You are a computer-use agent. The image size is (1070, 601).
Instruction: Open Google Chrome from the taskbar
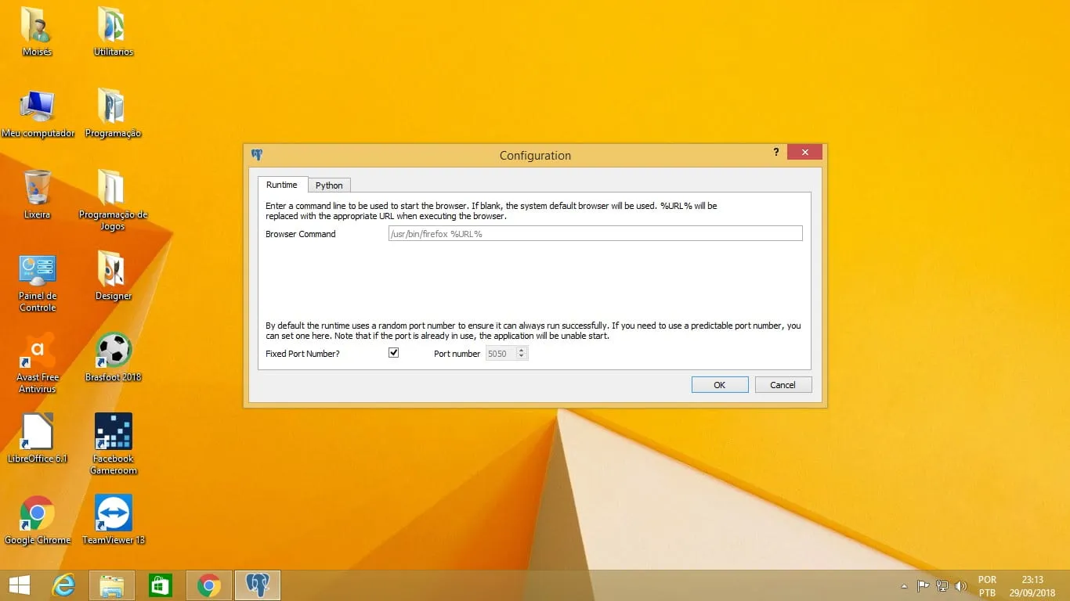(209, 585)
